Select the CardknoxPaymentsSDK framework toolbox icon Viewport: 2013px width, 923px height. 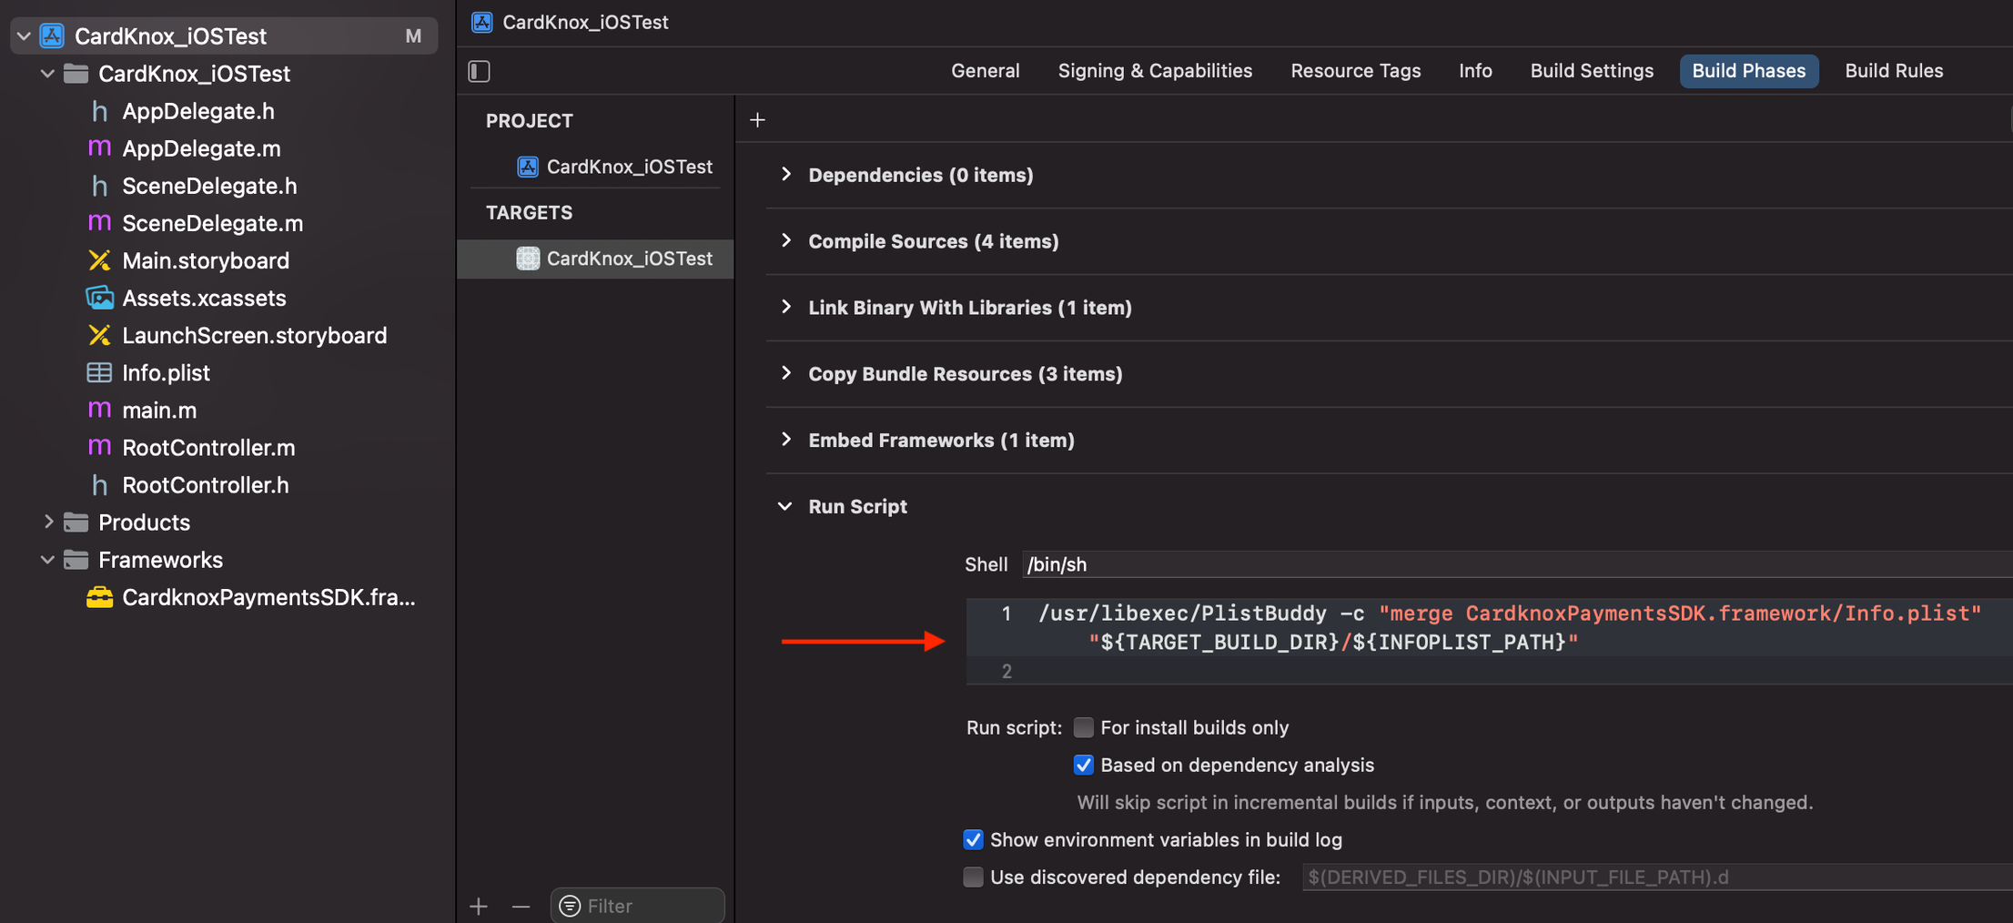pyautogui.click(x=99, y=597)
